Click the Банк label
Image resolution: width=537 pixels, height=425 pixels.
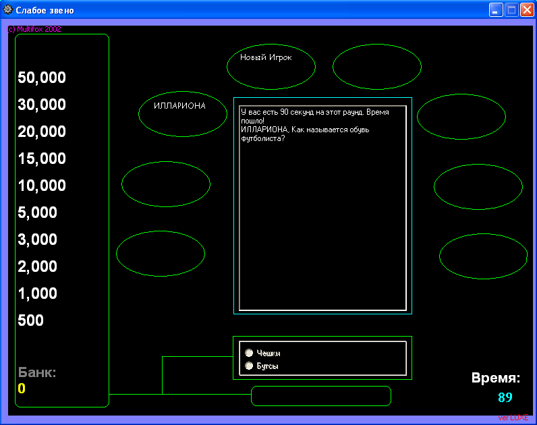[37, 372]
